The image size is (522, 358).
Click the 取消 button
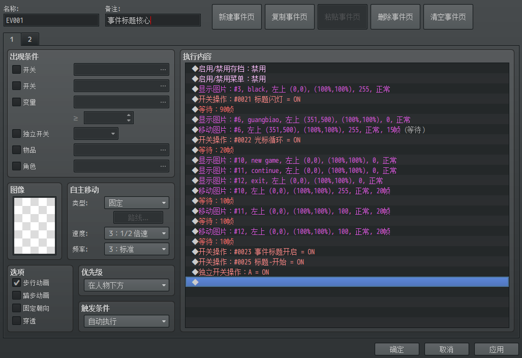[x=446, y=349]
